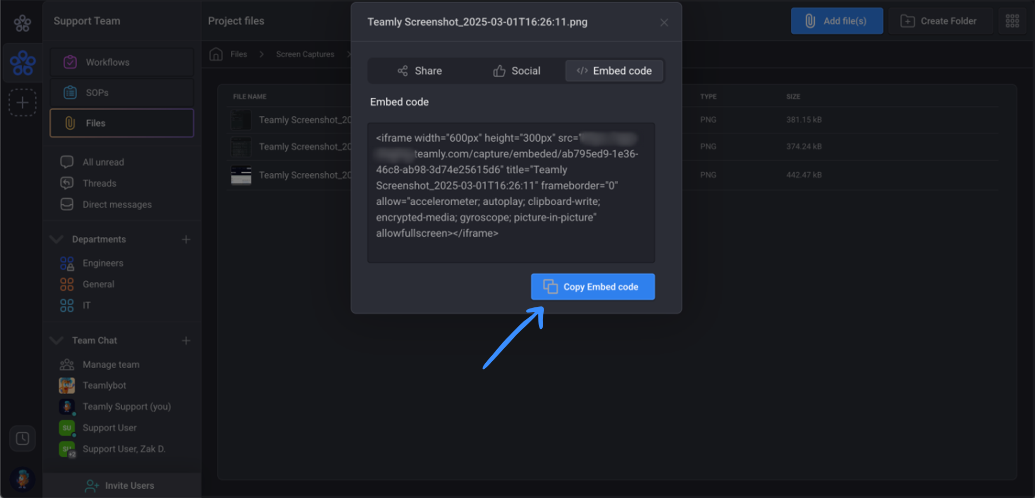Click the SOPs clipboard icon
The width and height of the screenshot is (1035, 498).
70,93
